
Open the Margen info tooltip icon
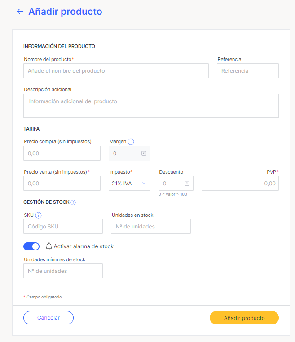point(131,141)
